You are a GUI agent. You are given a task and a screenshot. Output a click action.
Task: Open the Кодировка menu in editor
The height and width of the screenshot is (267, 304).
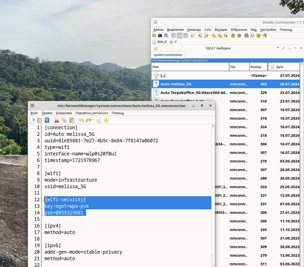(x=64, y=113)
